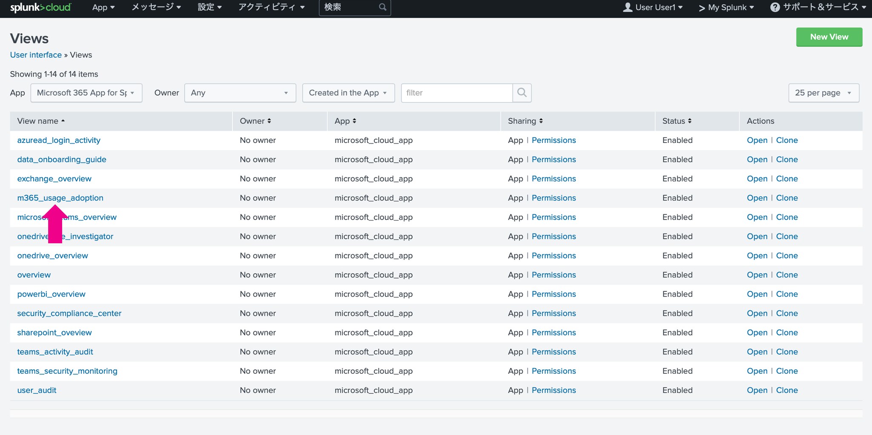Clone the exchange_overview view
This screenshot has width=872, height=435.
tap(787, 179)
